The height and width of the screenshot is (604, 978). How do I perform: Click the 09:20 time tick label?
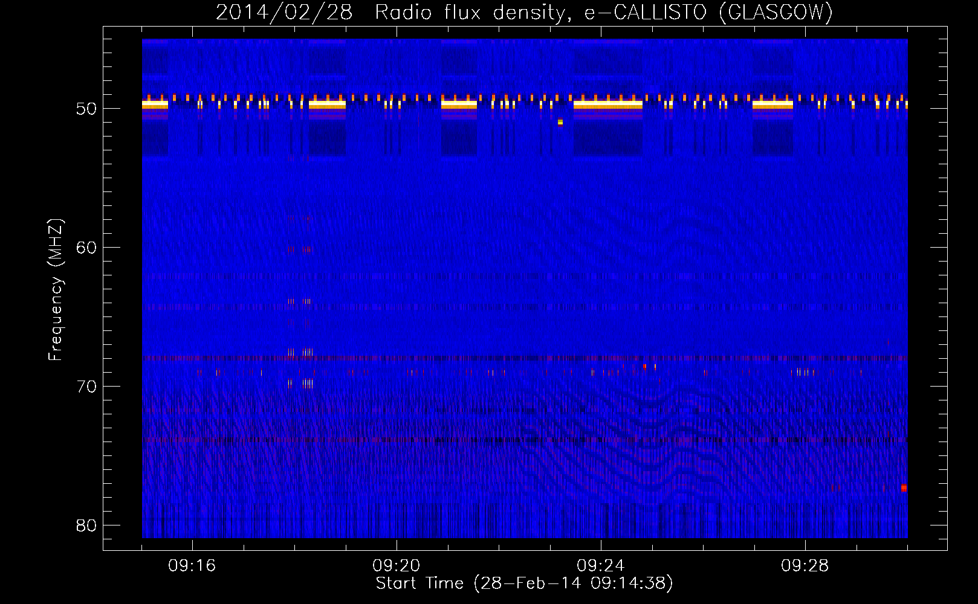[396, 566]
